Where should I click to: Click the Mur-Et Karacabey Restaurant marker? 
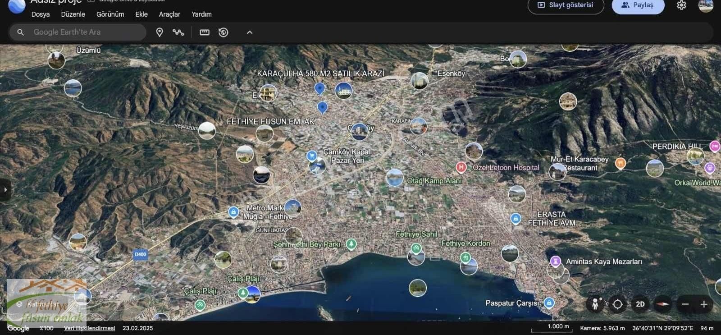[x=621, y=163]
